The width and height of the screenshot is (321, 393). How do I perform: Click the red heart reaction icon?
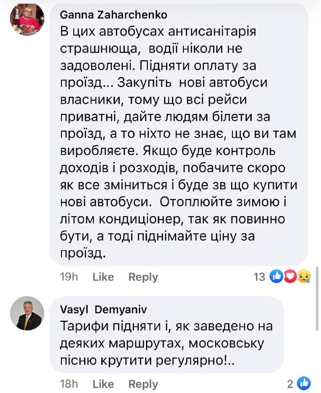(290, 277)
